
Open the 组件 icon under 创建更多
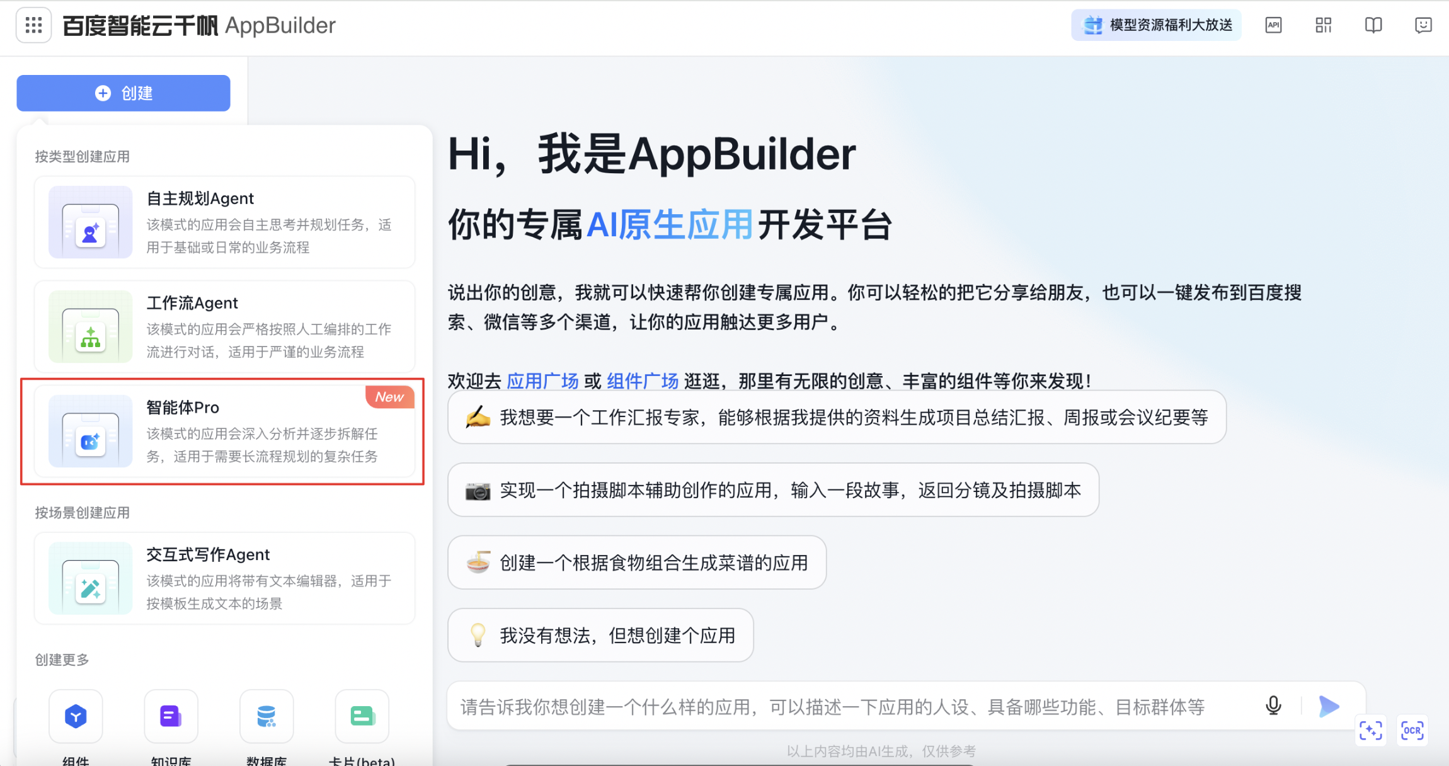click(76, 716)
